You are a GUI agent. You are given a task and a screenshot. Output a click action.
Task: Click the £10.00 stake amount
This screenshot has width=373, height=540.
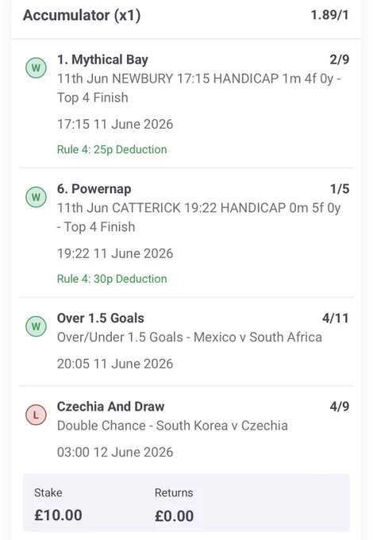click(58, 515)
